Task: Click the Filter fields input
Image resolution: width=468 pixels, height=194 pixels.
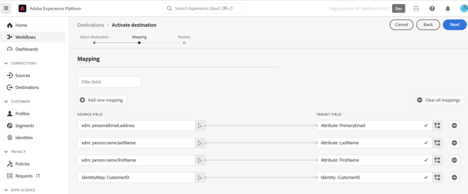Action: tap(109, 82)
